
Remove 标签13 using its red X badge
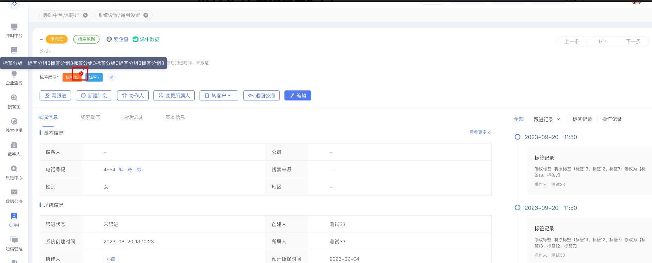(81, 73)
